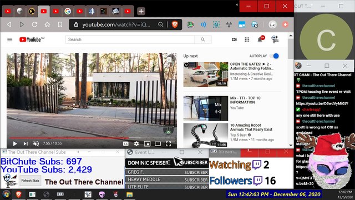Open create video camera icon

[234, 39]
